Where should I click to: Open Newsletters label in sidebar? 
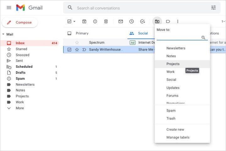pyautogui.click(x=30, y=84)
